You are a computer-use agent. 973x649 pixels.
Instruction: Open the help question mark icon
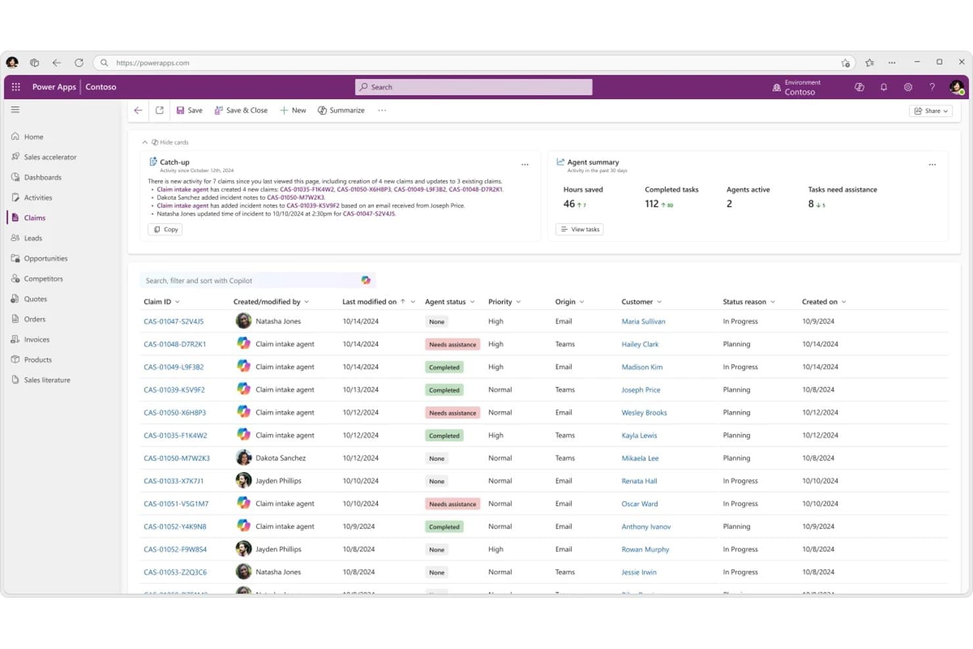[x=932, y=87]
